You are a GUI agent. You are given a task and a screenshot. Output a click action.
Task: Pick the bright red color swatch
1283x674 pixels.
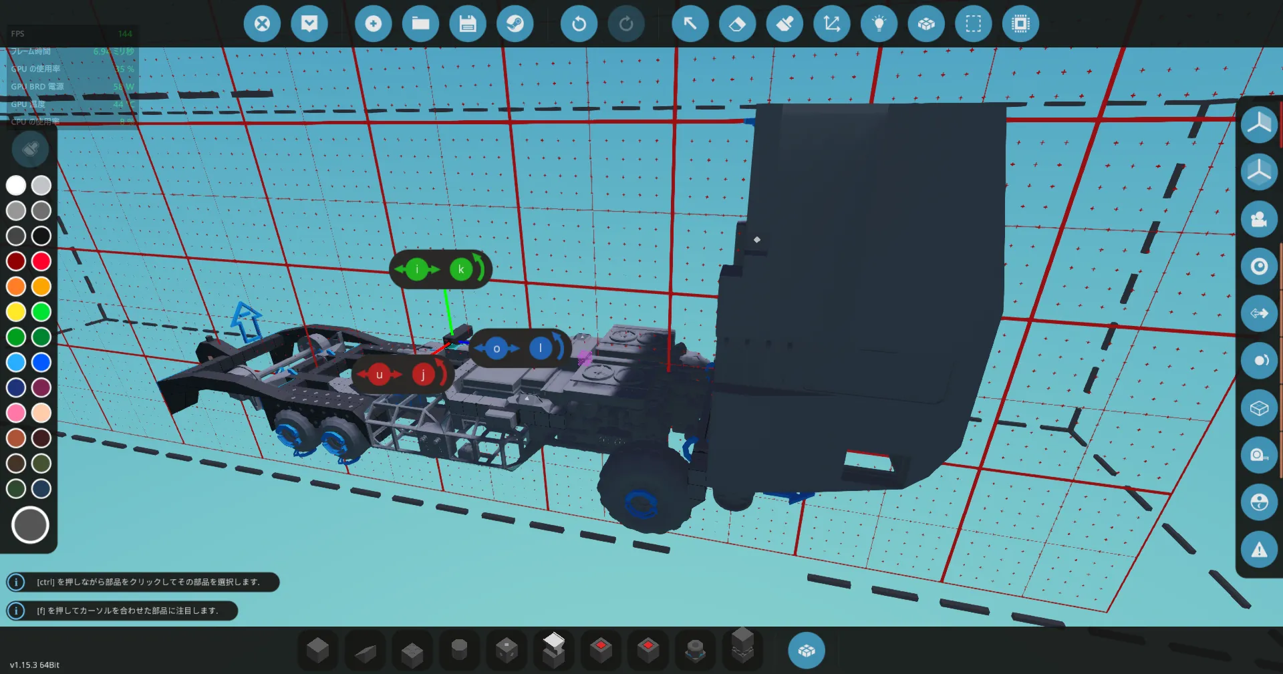click(41, 261)
